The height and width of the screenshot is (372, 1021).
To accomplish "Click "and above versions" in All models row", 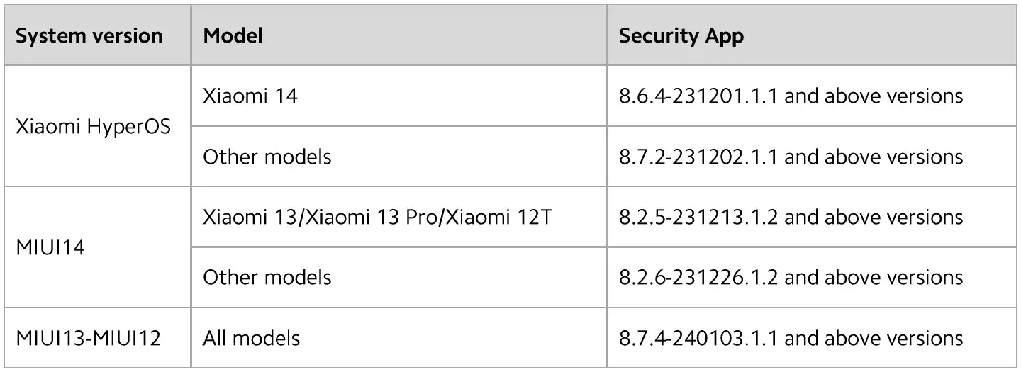I will [874, 338].
